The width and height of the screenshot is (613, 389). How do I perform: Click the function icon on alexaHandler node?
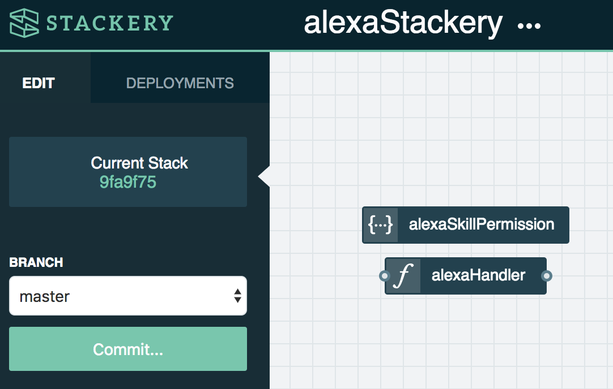point(403,275)
